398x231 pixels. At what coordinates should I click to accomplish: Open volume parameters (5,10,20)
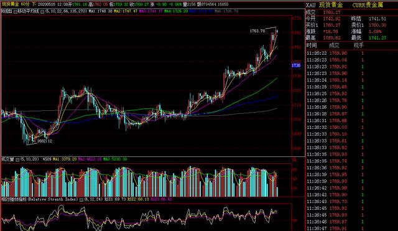tap(29, 159)
